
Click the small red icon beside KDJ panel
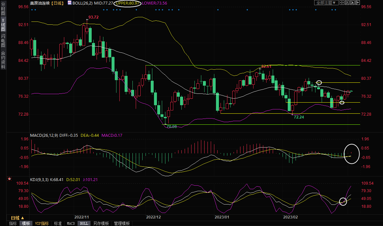(9, 179)
